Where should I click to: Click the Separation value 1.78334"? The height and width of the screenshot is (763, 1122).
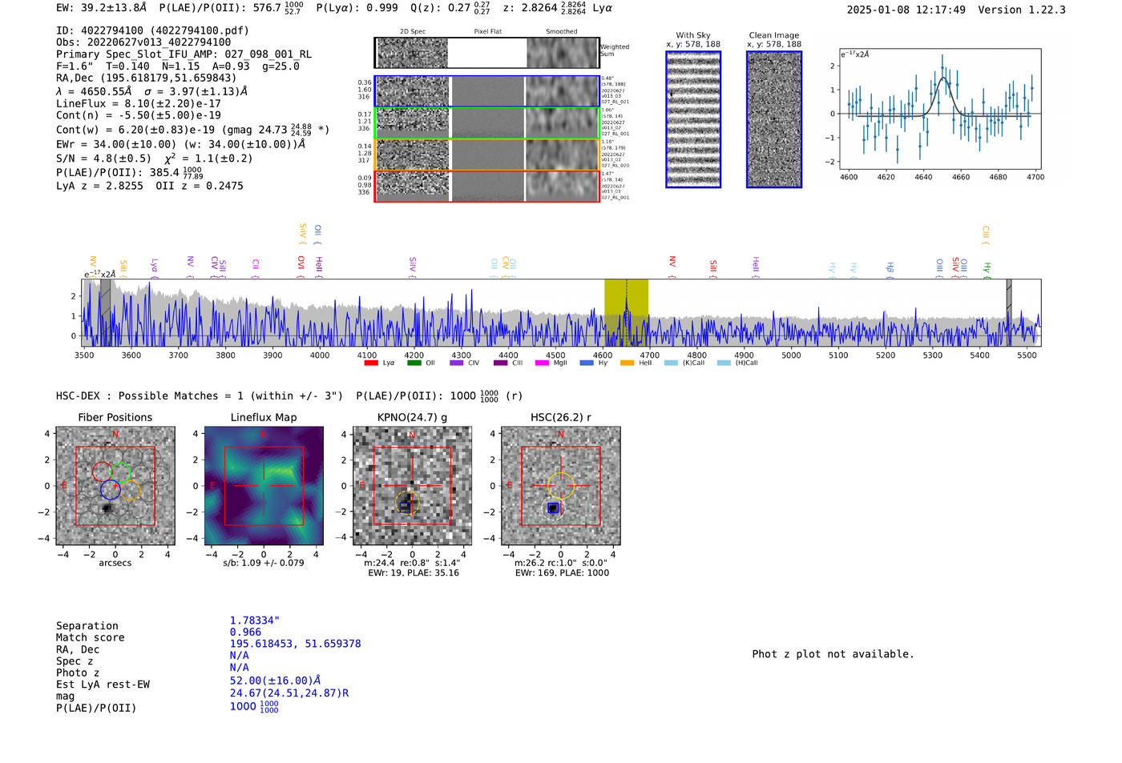tap(255, 620)
